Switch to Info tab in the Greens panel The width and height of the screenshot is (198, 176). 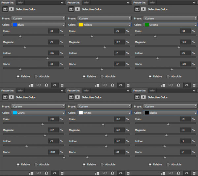pyautogui.click(x=152, y=3)
